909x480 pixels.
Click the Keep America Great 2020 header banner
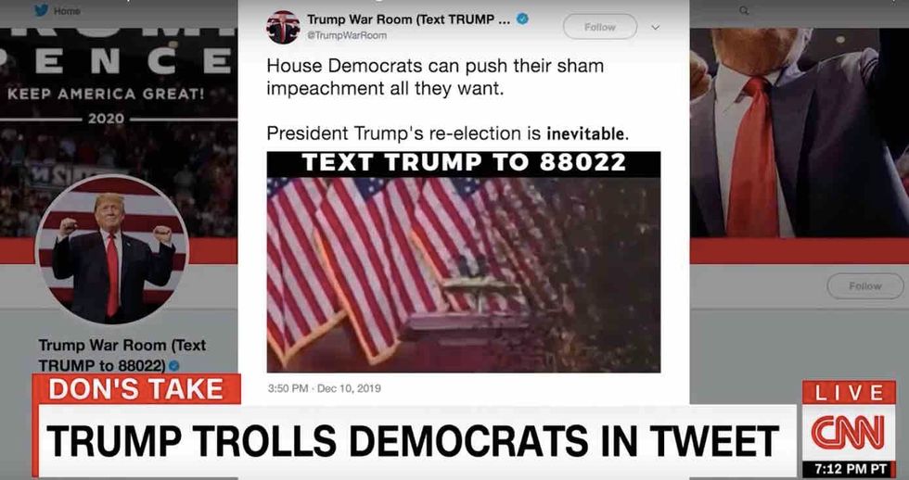click(x=119, y=87)
